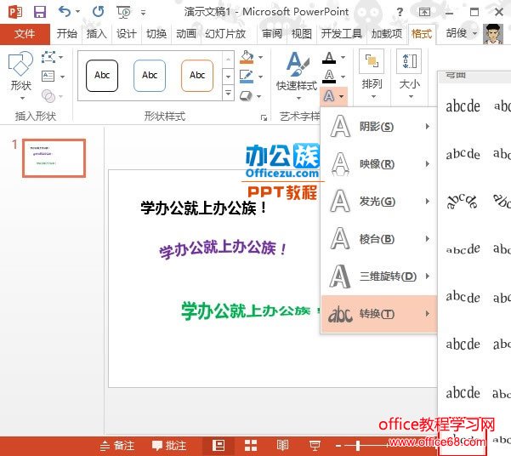Click the Text Fill A icon
The image size is (511, 456).
[329, 58]
